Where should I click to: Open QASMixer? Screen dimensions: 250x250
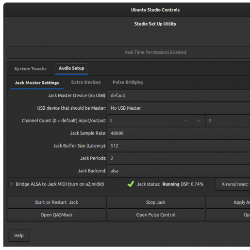(x=56, y=215)
